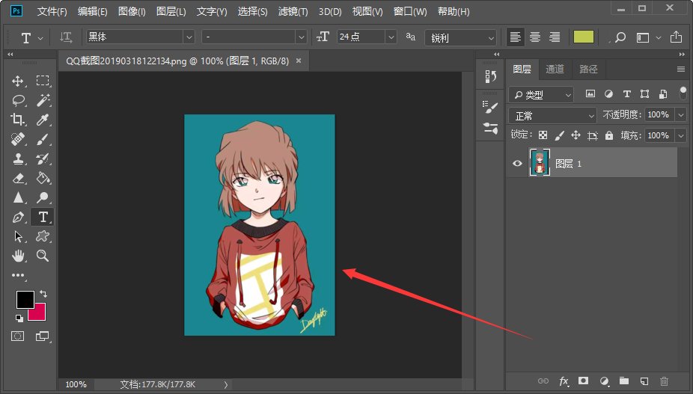
Task: Select the Lasso tool
Action: pyautogui.click(x=18, y=100)
